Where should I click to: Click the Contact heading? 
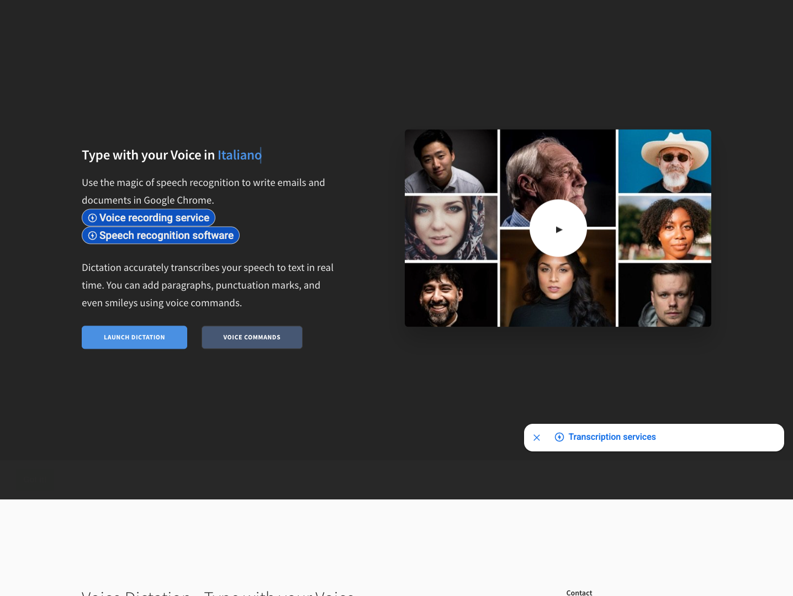(579, 592)
